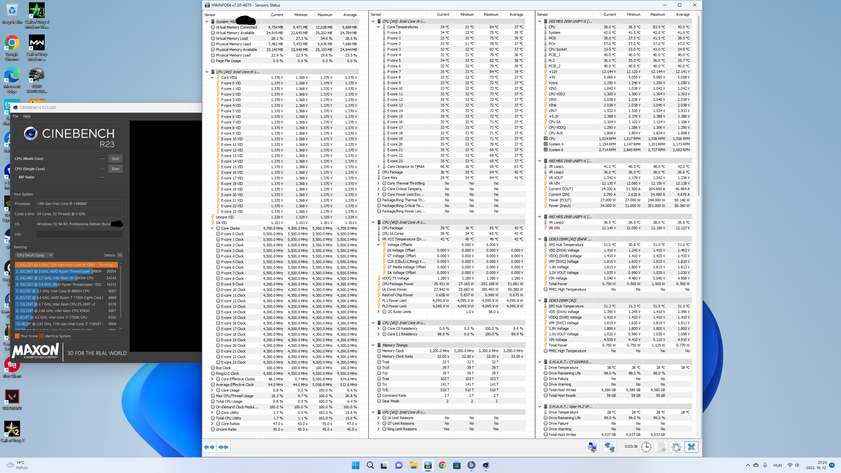The height and width of the screenshot is (473, 841).
Task: Click the HWiNFO sensors reset icon
Action: 646,447
